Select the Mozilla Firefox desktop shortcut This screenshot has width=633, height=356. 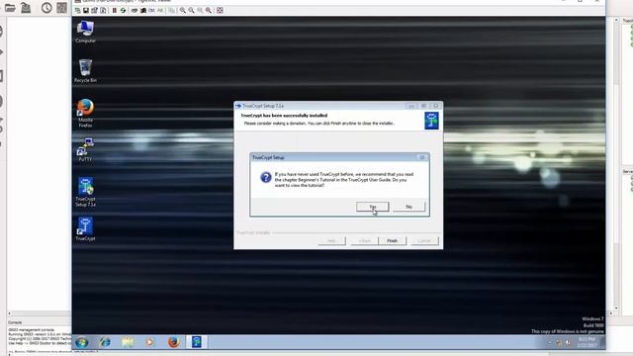click(85, 113)
